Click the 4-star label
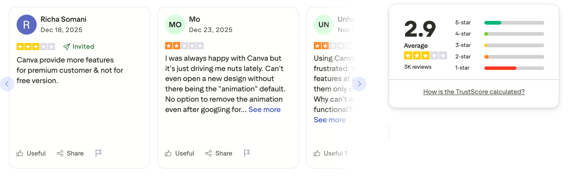572x177 pixels. pos(463,34)
